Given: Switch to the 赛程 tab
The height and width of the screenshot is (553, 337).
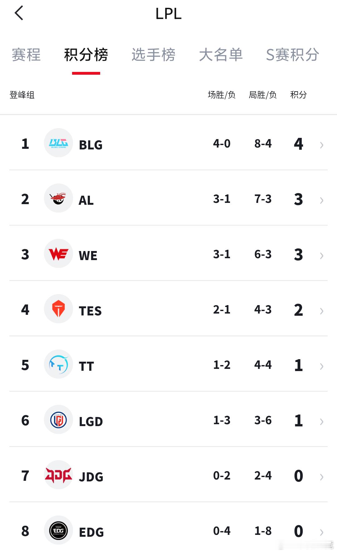Looking at the screenshot, I should [26, 55].
